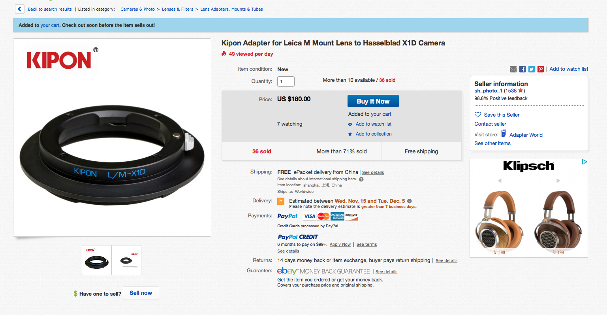
Task: Click the eye icon to watch item
Action: tap(350, 124)
